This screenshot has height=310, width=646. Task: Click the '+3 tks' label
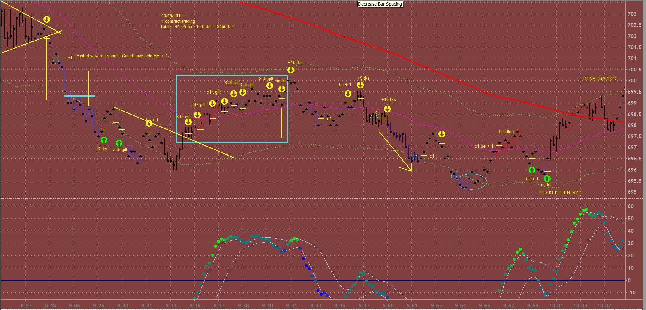pyautogui.click(x=101, y=149)
